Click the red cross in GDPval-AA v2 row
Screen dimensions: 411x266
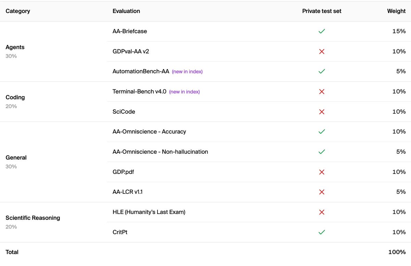tap(322, 51)
